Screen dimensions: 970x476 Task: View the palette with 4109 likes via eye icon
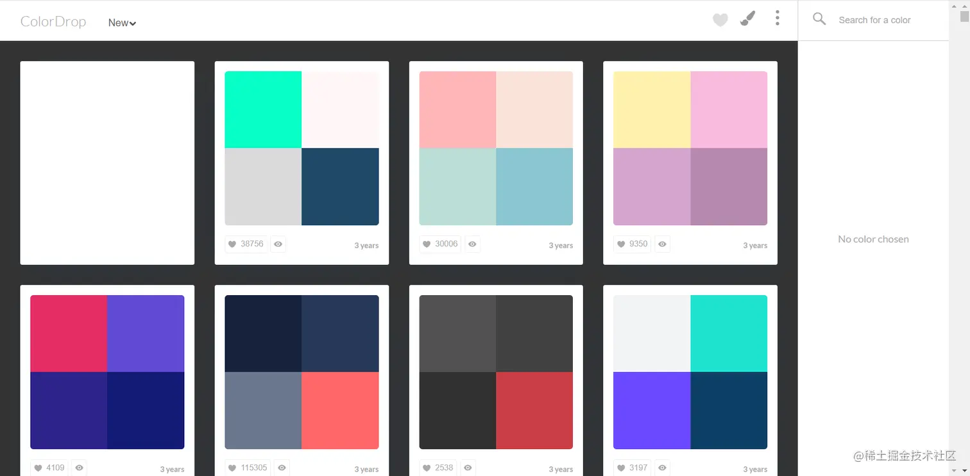[x=79, y=468]
